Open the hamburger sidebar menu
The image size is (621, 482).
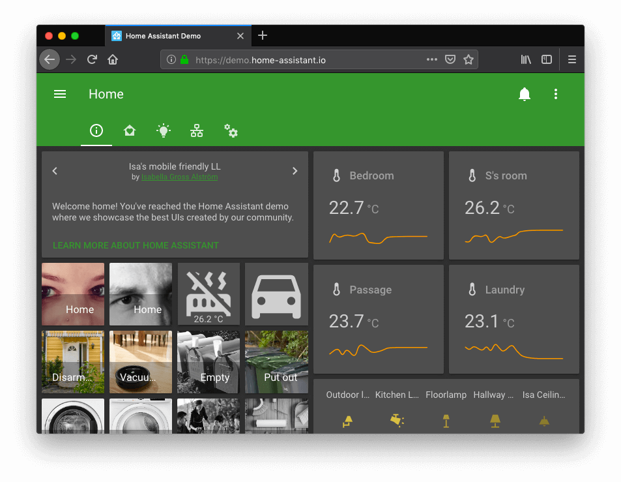(x=60, y=94)
